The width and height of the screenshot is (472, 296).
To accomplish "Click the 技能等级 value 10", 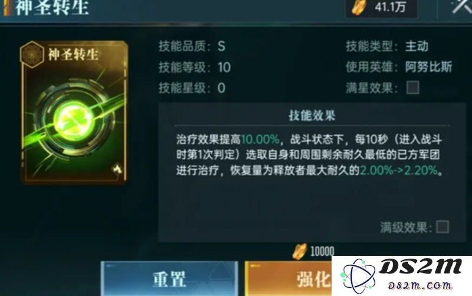I will pos(224,67).
